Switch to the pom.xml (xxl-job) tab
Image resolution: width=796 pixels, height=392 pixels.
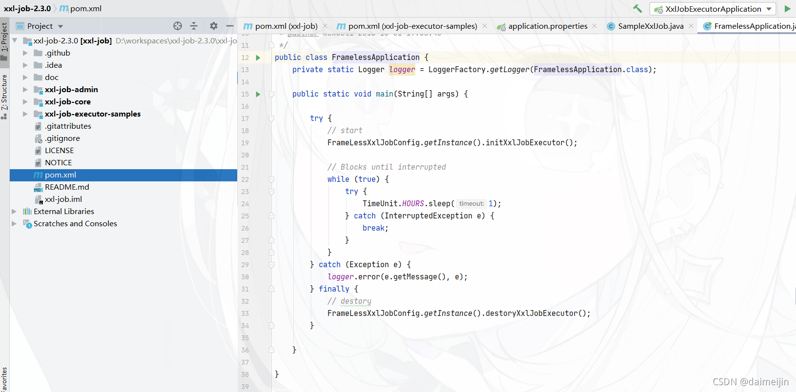pyautogui.click(x=286, y=26)
